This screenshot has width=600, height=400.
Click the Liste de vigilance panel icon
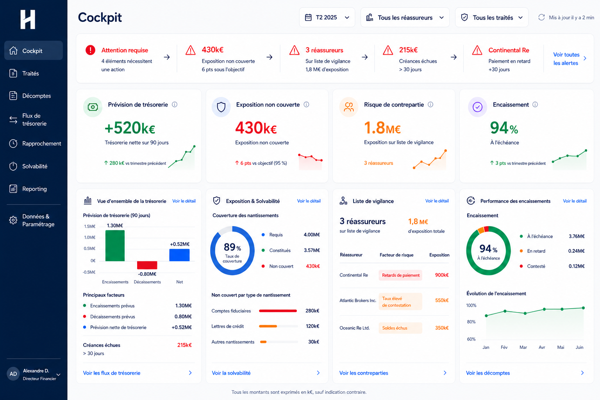[x=343, y=201]
